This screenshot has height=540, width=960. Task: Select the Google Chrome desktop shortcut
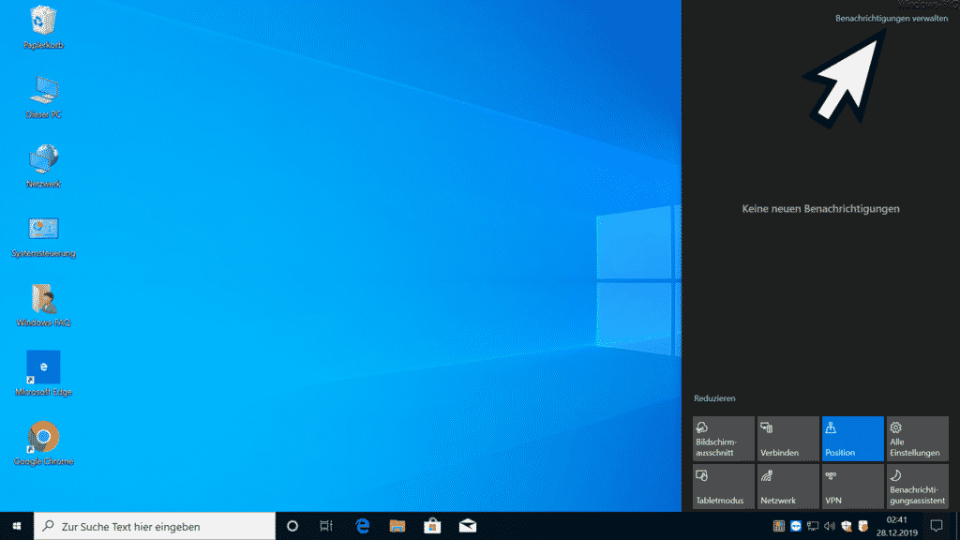(43, 443)
